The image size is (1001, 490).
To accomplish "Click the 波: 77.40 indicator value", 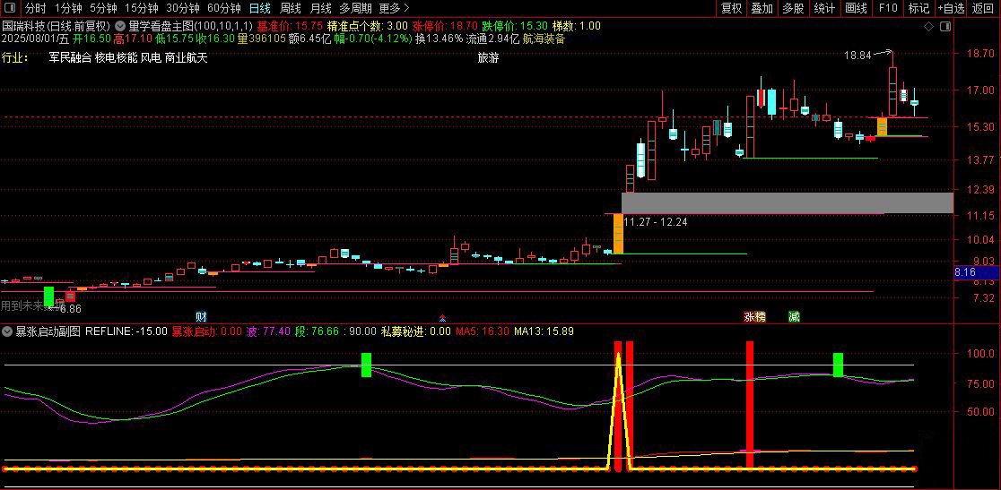I will point(269,331).
